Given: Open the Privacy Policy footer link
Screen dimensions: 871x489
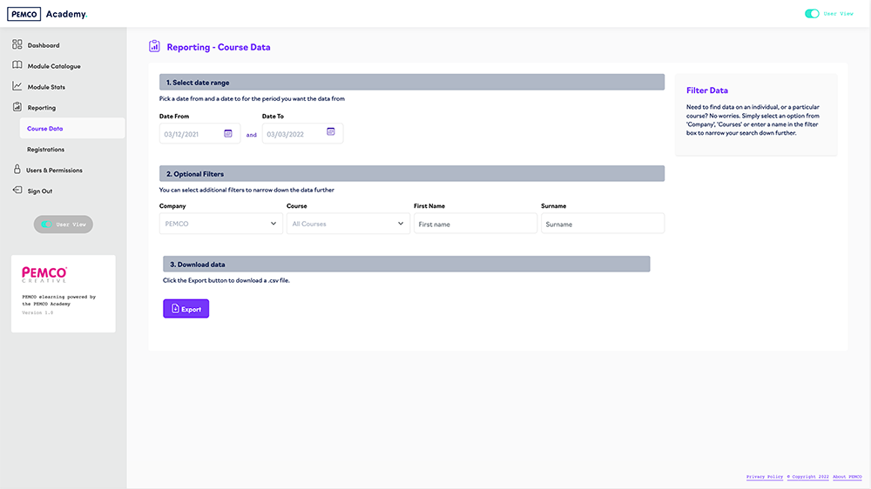Looking at the screenshot, I should (x=764, y=477).
